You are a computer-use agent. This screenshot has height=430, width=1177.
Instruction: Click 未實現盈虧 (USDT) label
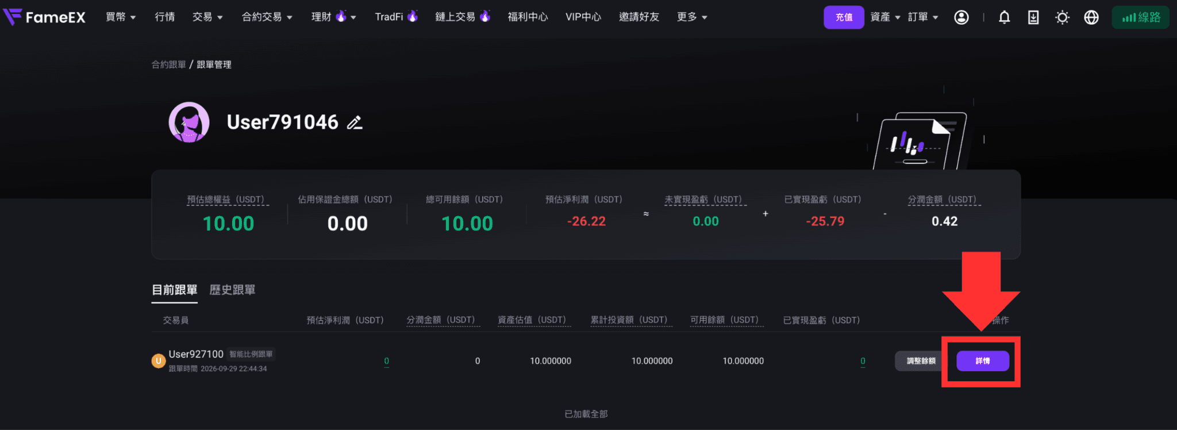(x=706, y=199)
